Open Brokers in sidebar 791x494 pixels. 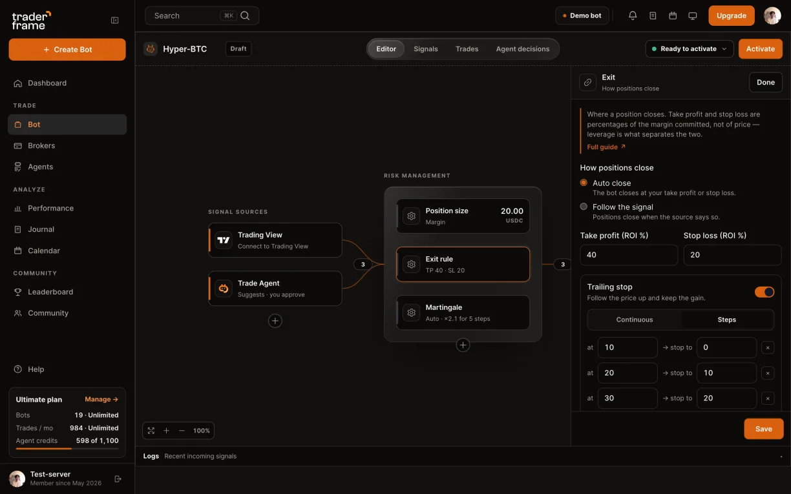pos(67,145)
